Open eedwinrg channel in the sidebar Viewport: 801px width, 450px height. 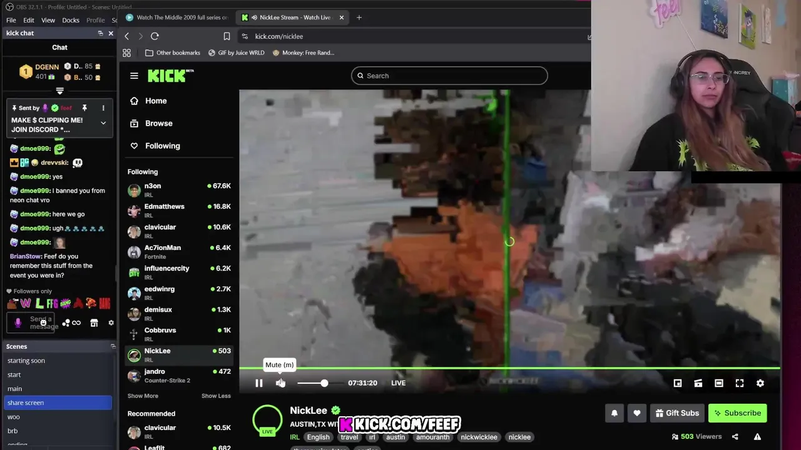coord(179,293)
